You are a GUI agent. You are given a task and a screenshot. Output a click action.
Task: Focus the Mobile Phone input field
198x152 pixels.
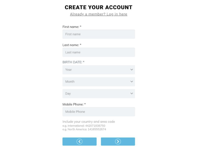pos(98,112)
